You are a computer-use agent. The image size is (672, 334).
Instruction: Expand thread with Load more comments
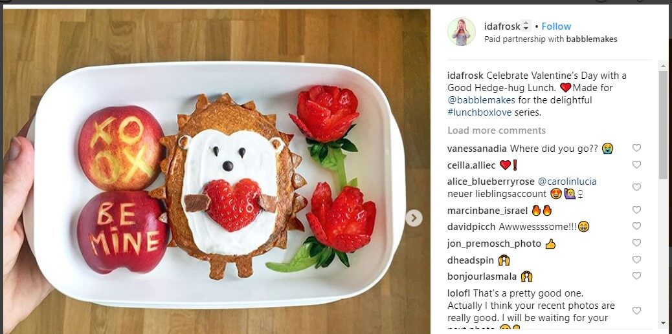(497, 130)
